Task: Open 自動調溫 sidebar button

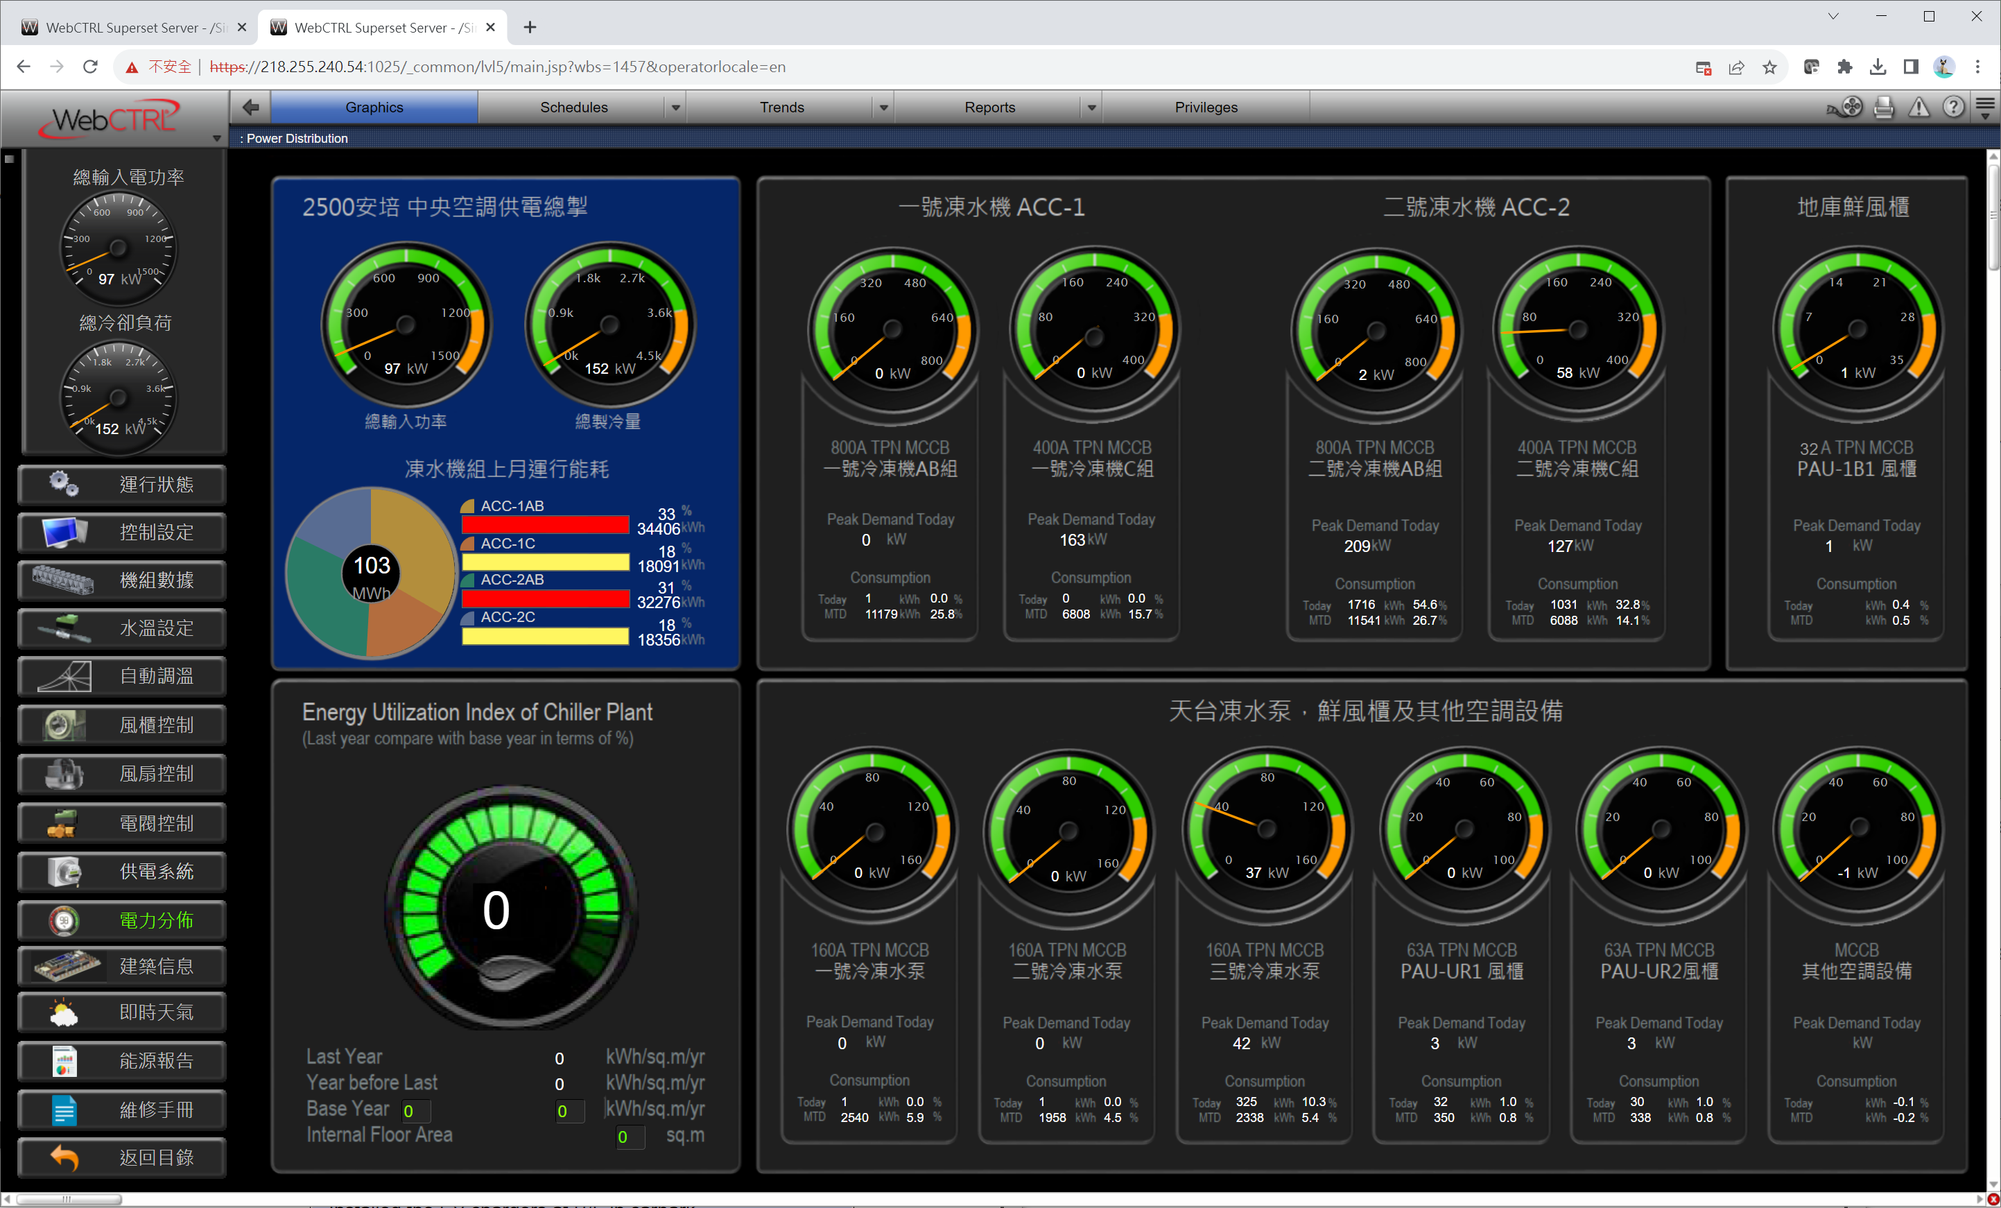Action: click(122, 676)
